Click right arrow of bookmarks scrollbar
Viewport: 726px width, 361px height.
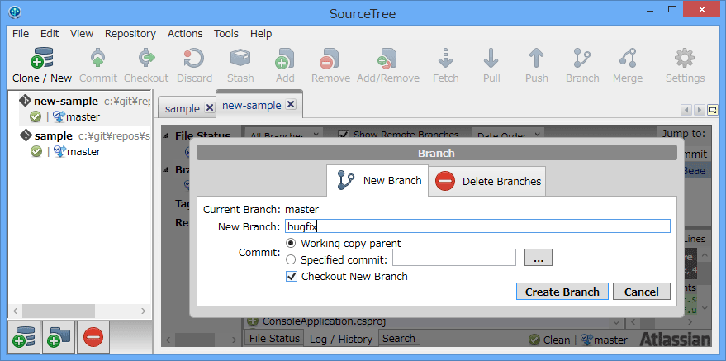point(144,311)
